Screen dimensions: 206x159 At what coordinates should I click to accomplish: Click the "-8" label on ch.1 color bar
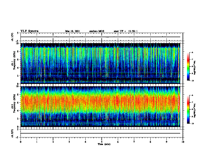coord(192,67)
